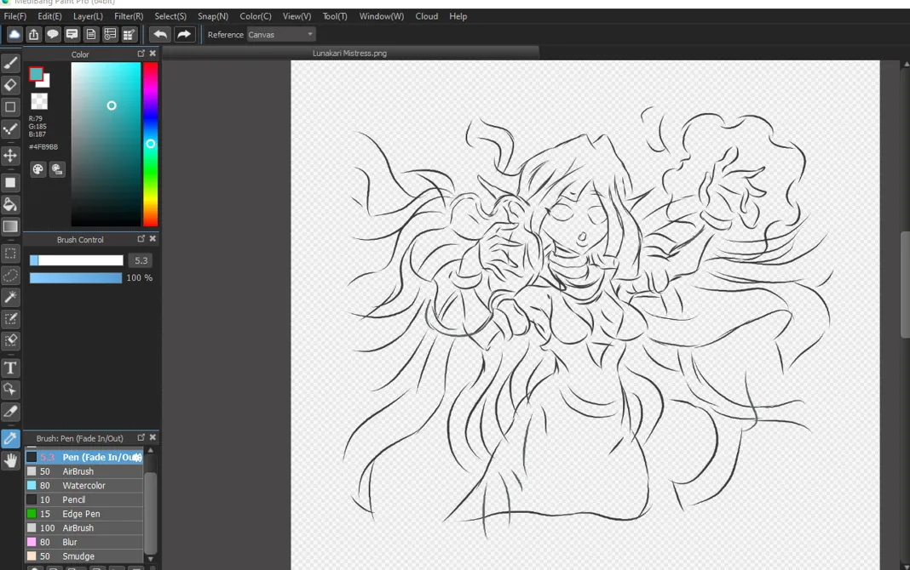Select the Hand tool
The image size is (910, 570).
pyautogui.click(x=10, y=460)
